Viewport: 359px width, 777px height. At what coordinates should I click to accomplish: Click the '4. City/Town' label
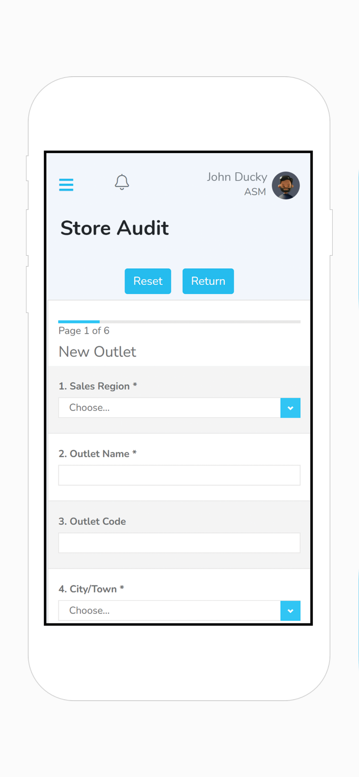coord(91,589)
